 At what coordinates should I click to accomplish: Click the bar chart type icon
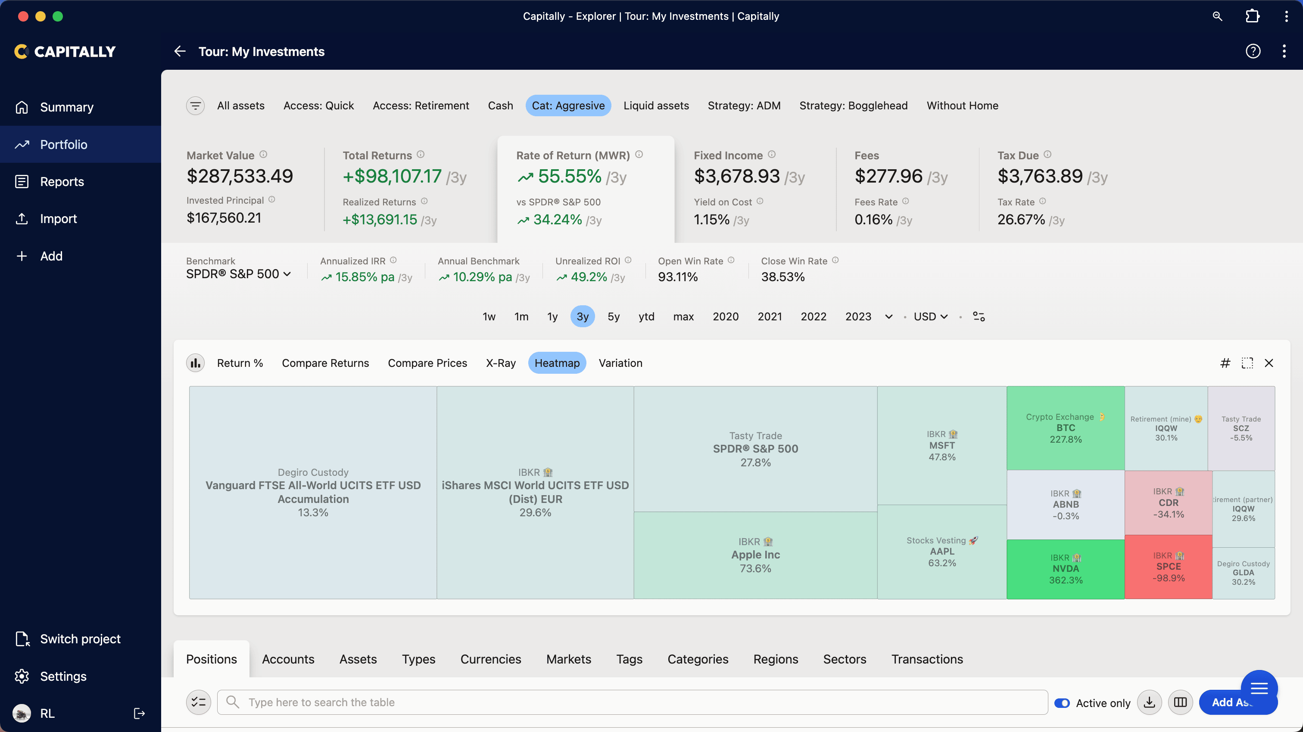click(195, 363)
